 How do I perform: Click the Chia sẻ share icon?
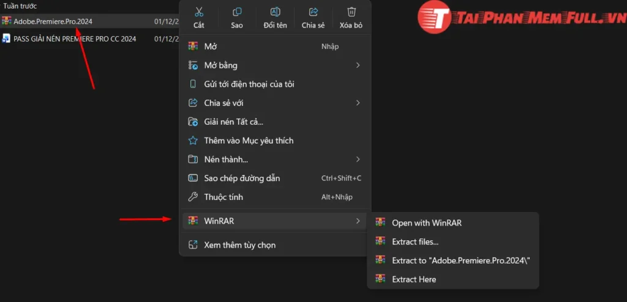313,11
